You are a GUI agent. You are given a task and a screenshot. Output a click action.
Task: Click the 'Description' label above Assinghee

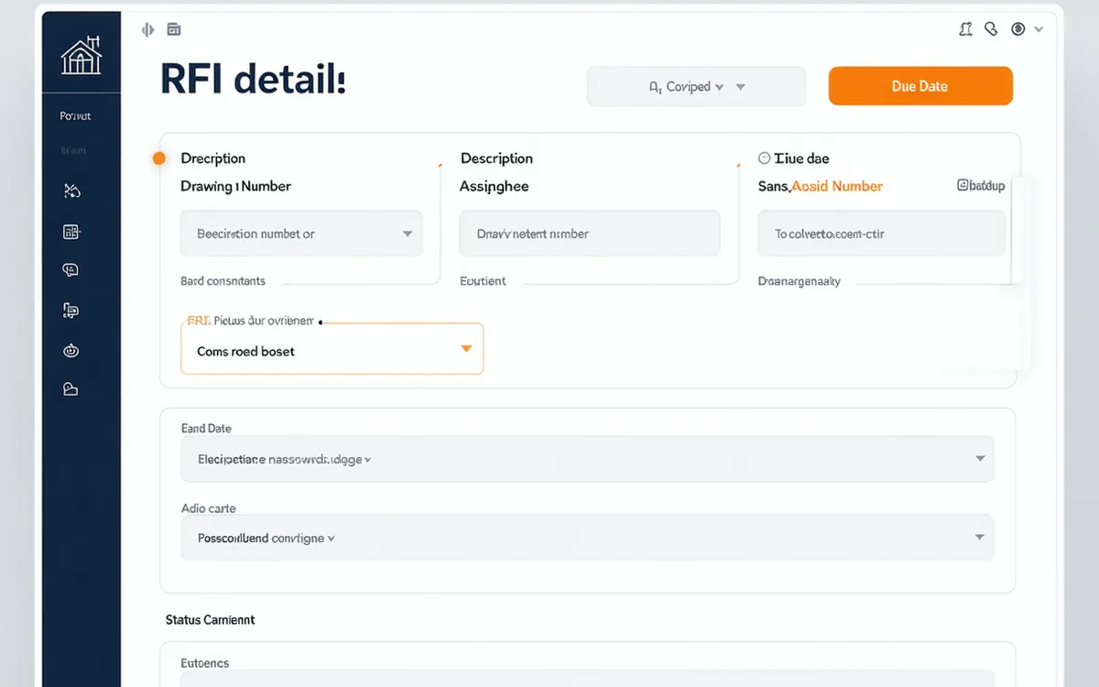click(496, 158)
